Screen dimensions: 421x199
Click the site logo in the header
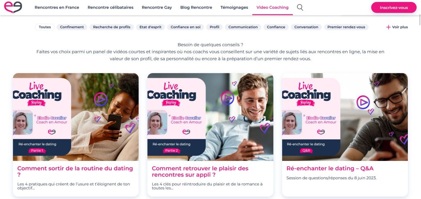[13, 7]
